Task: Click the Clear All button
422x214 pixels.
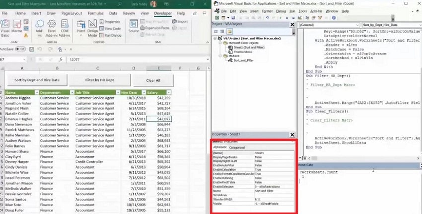Action: coord(153,80)
